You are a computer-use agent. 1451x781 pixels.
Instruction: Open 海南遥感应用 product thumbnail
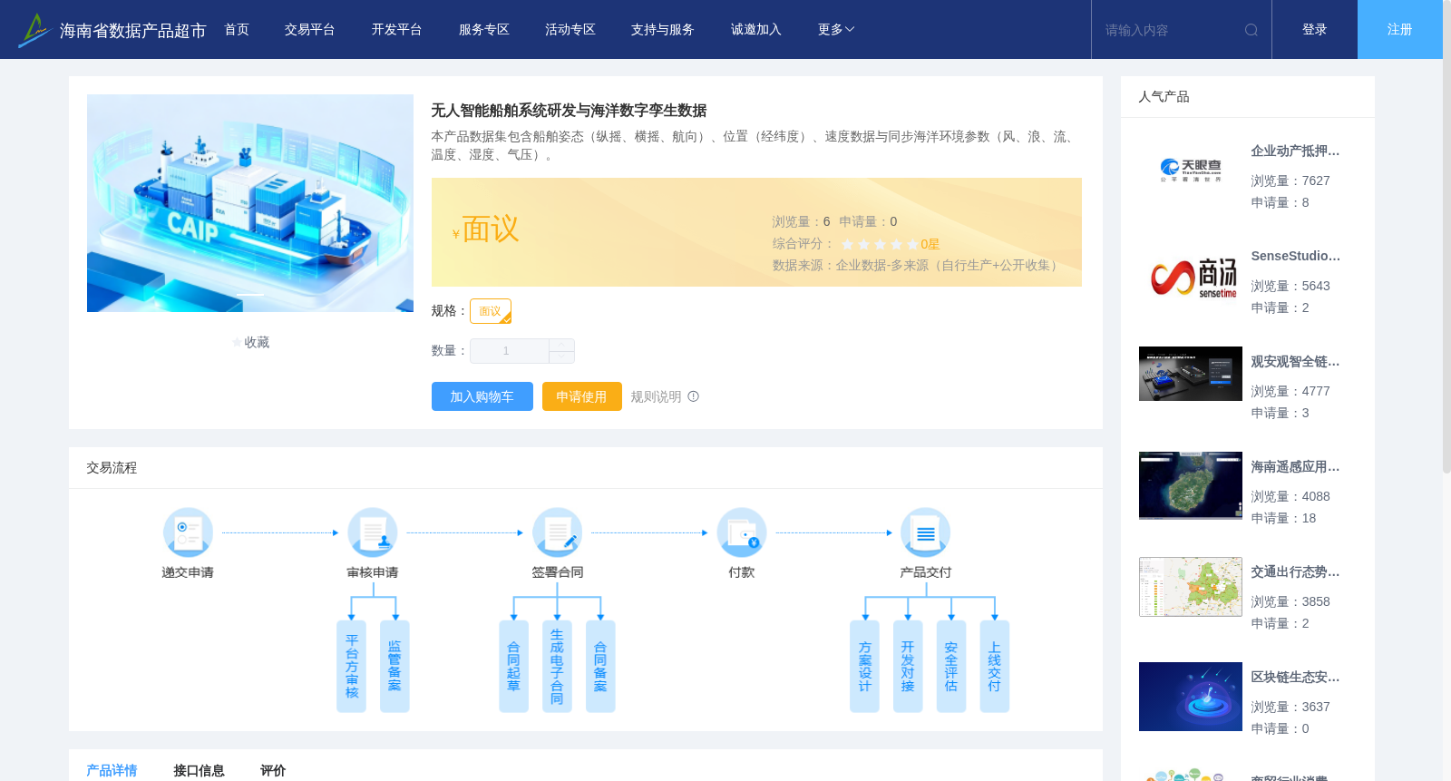(x=1191, y=485)
